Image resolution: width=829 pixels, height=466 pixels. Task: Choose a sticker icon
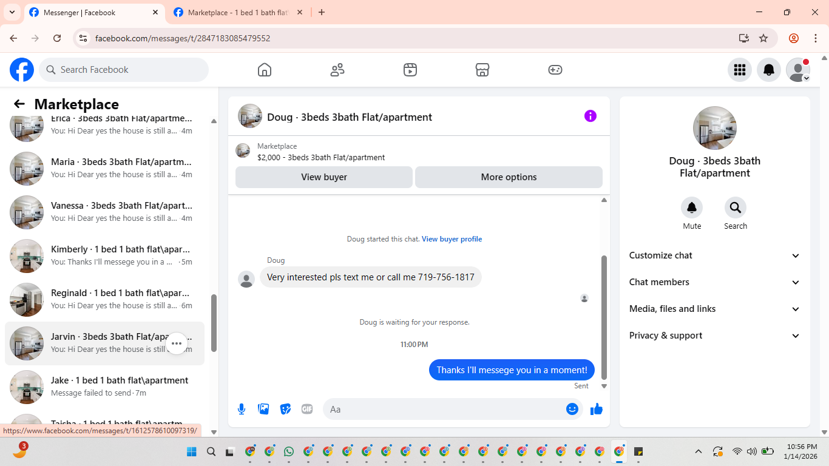[285, 409]
